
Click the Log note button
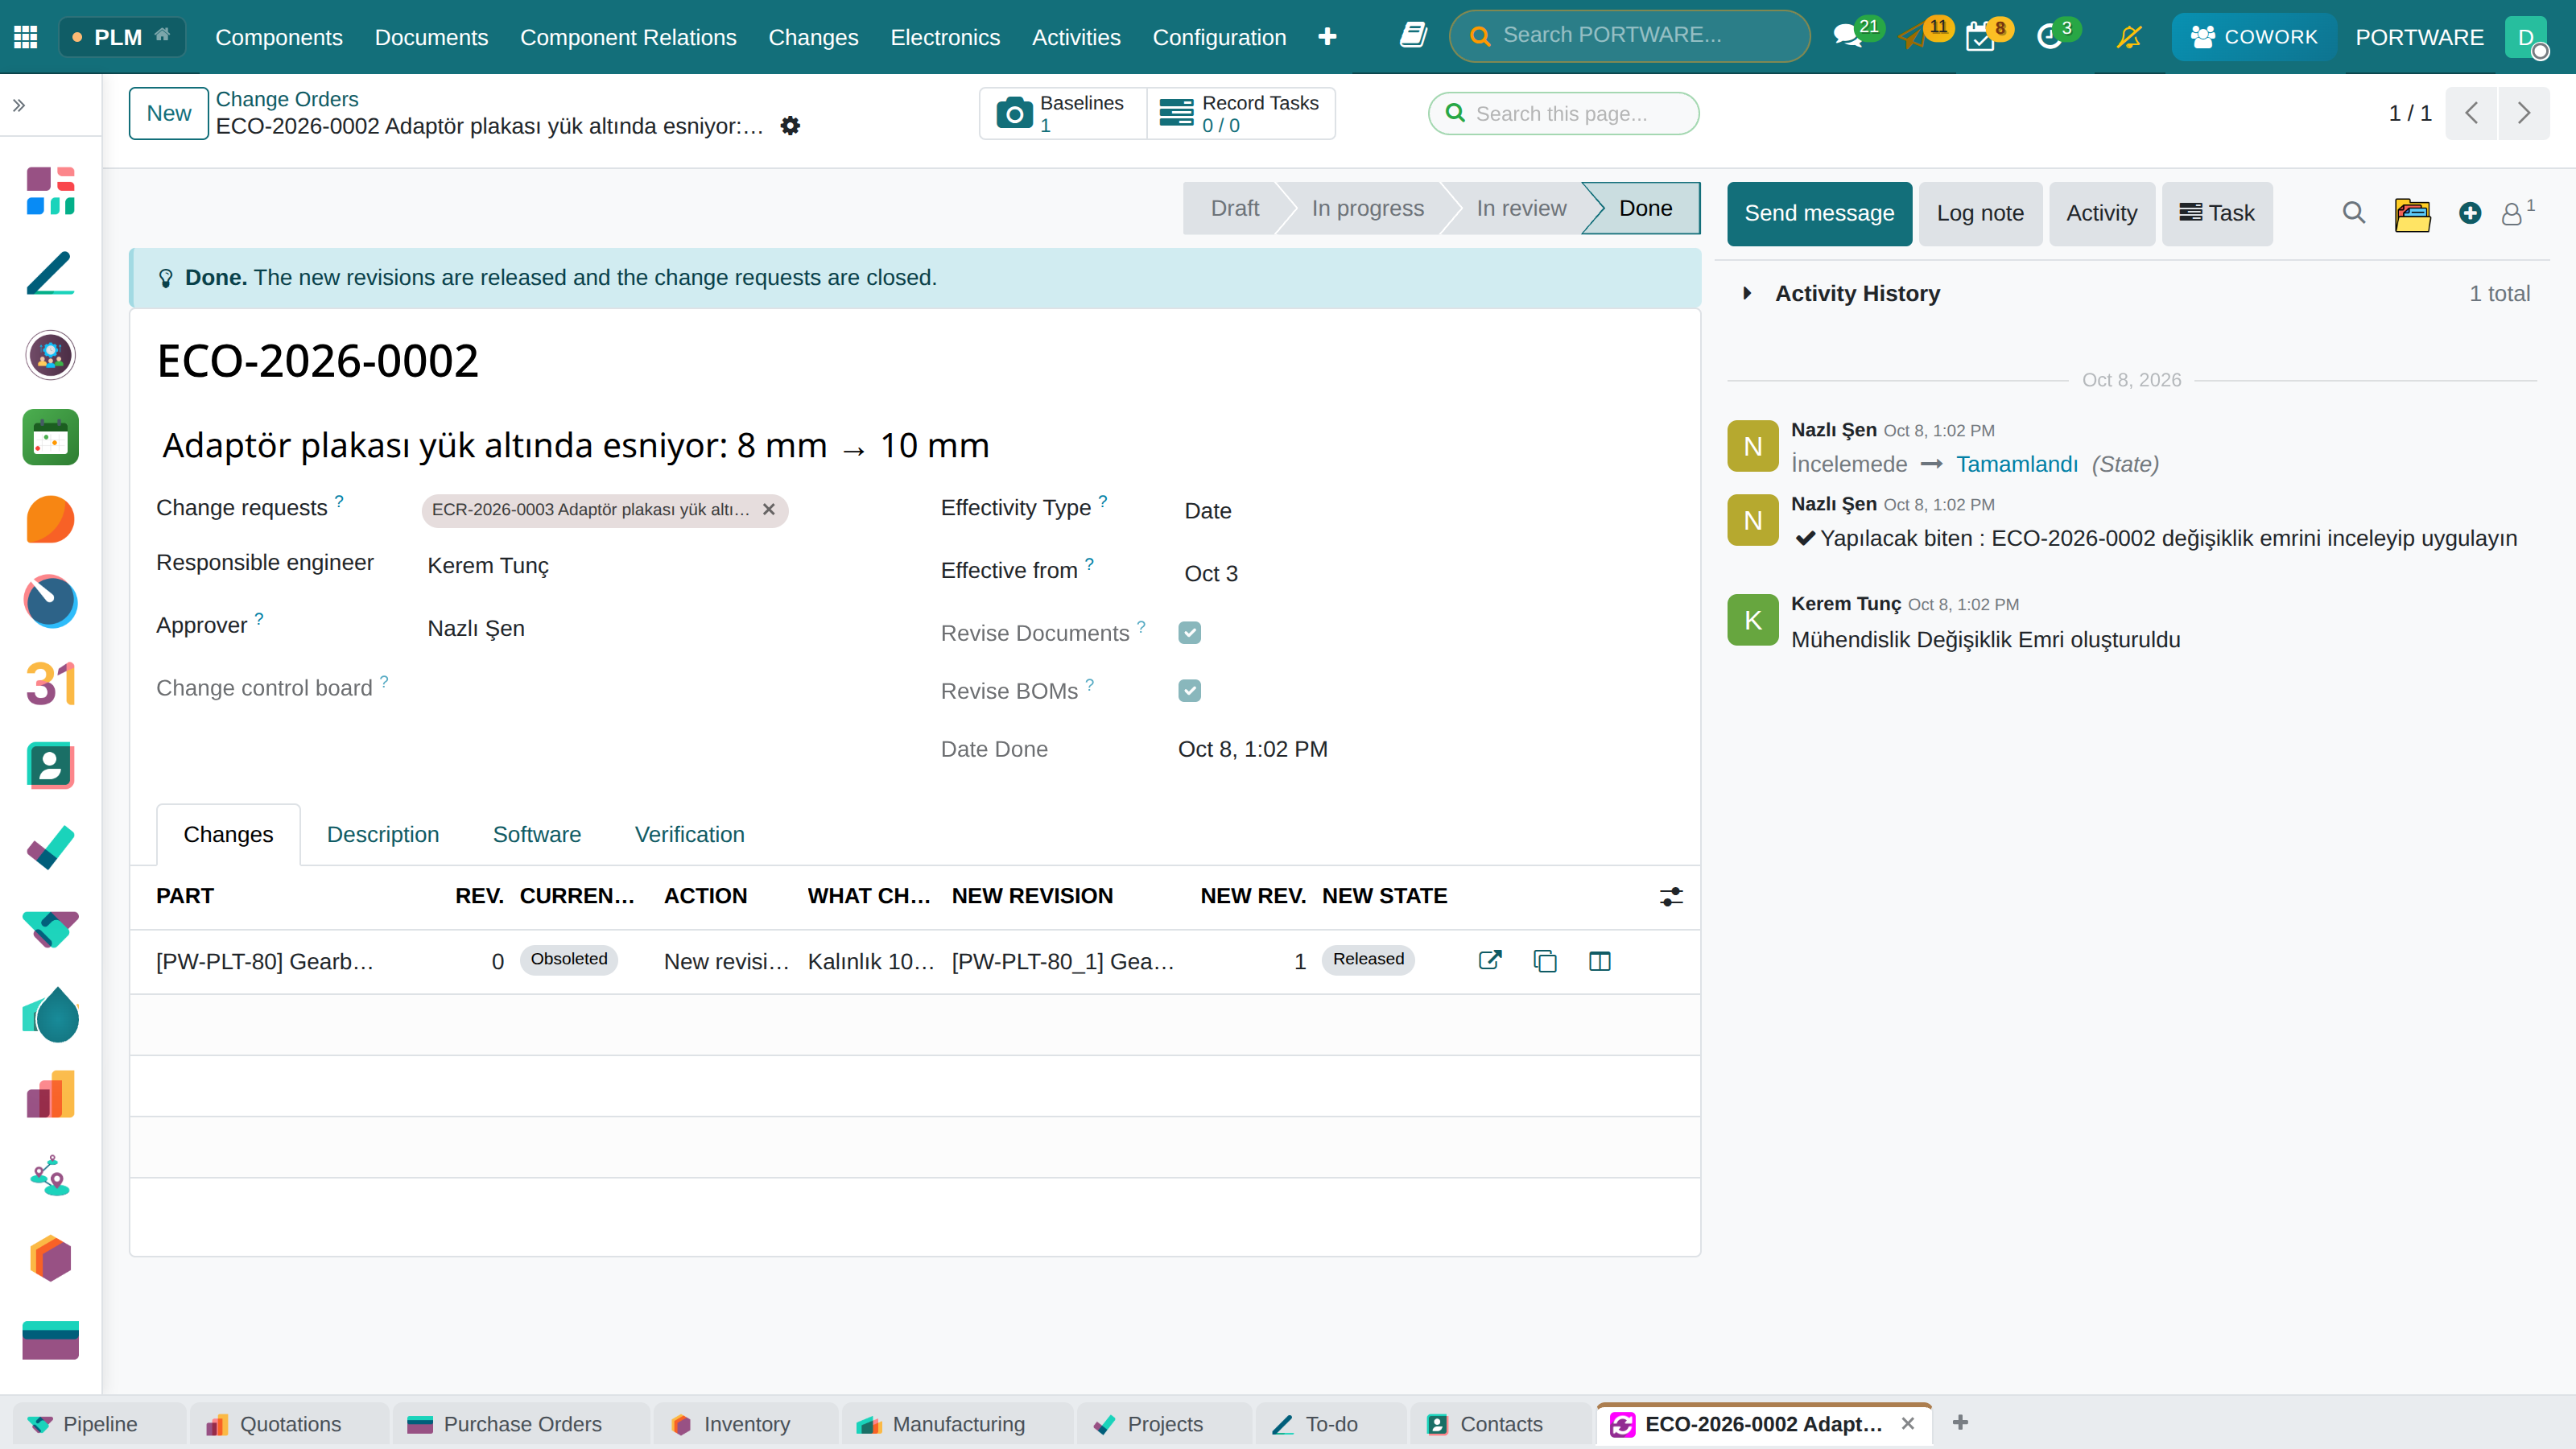1980,213
